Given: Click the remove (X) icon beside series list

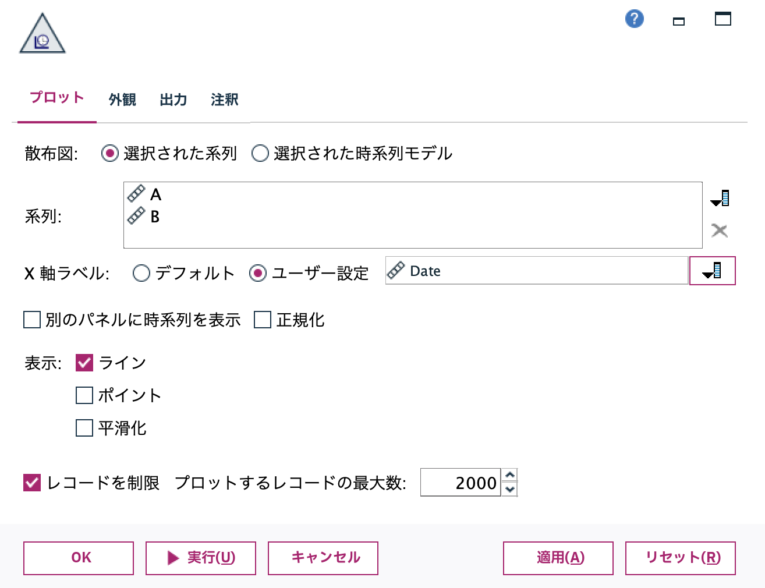Looking at the screenshot, I should coord(720,230).
